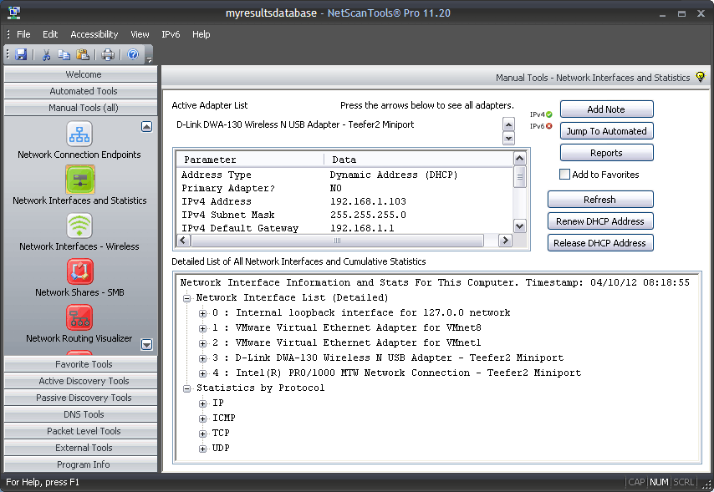Click the Print toolbar icon
The width and height of the screenshot is (714, 492).
[x=108, y=54]
